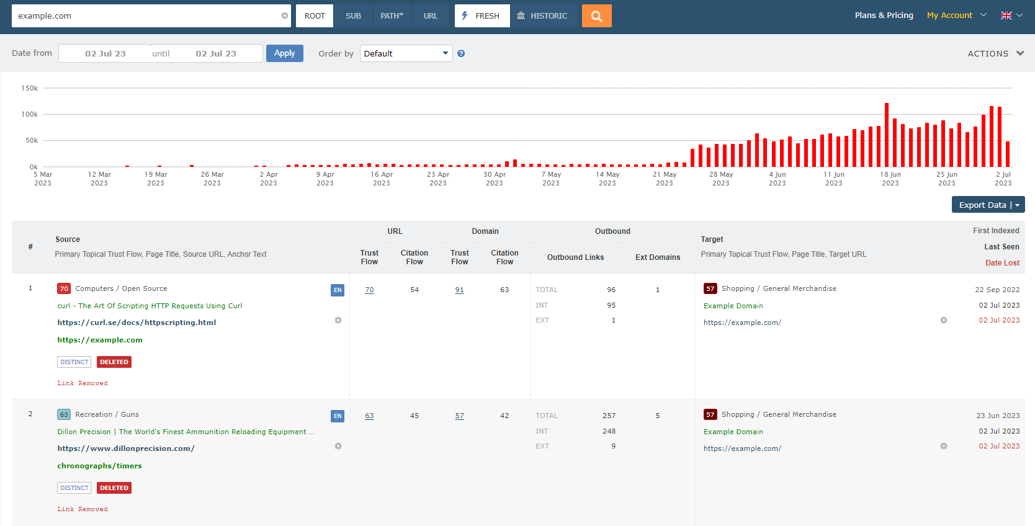Screen dimensions: 1035x526
Task: Select the URL scope tab
Action: coord(431,16)
